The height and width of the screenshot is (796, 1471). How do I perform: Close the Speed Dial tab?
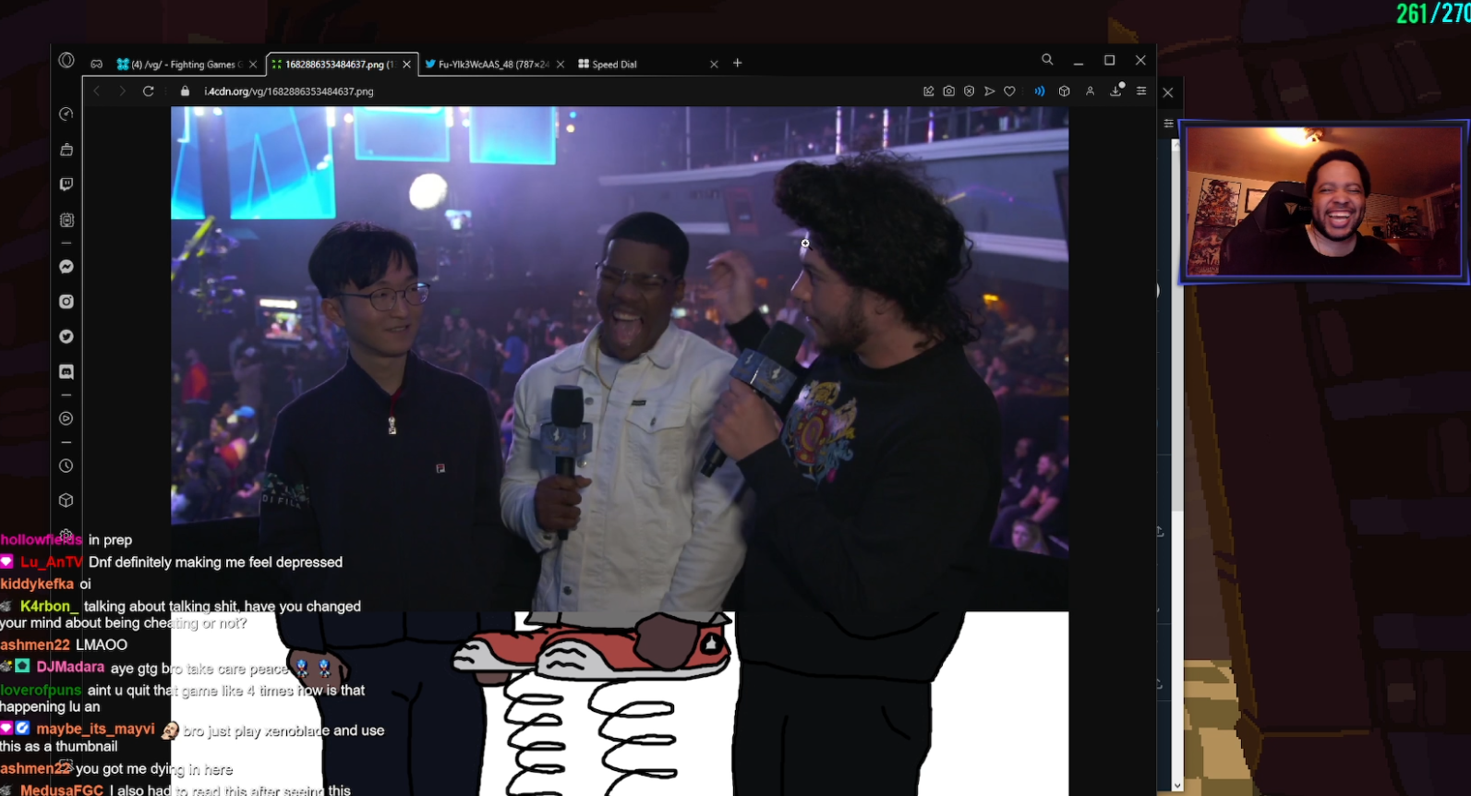pos(714,65)
